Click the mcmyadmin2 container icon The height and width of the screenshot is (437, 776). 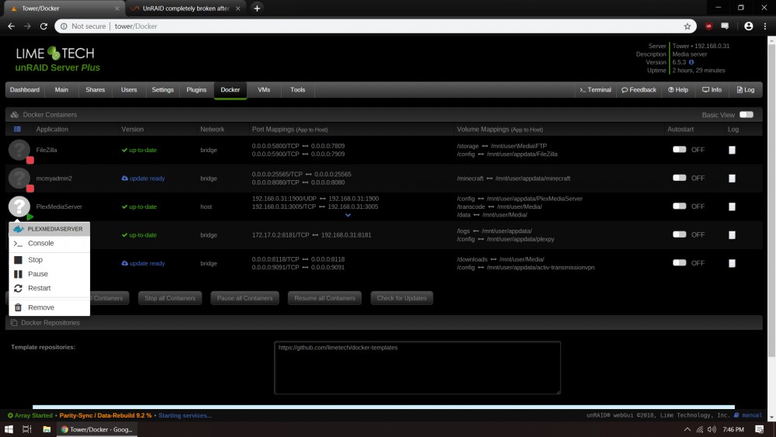point(19,179)
